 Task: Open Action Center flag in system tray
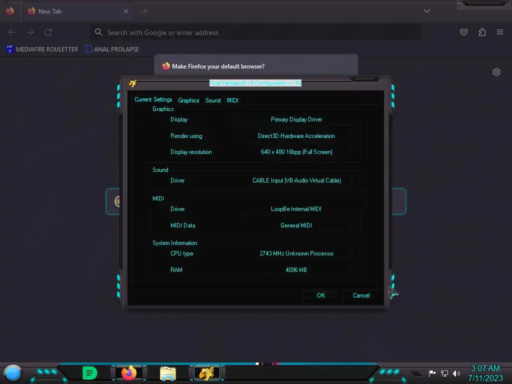432,373
